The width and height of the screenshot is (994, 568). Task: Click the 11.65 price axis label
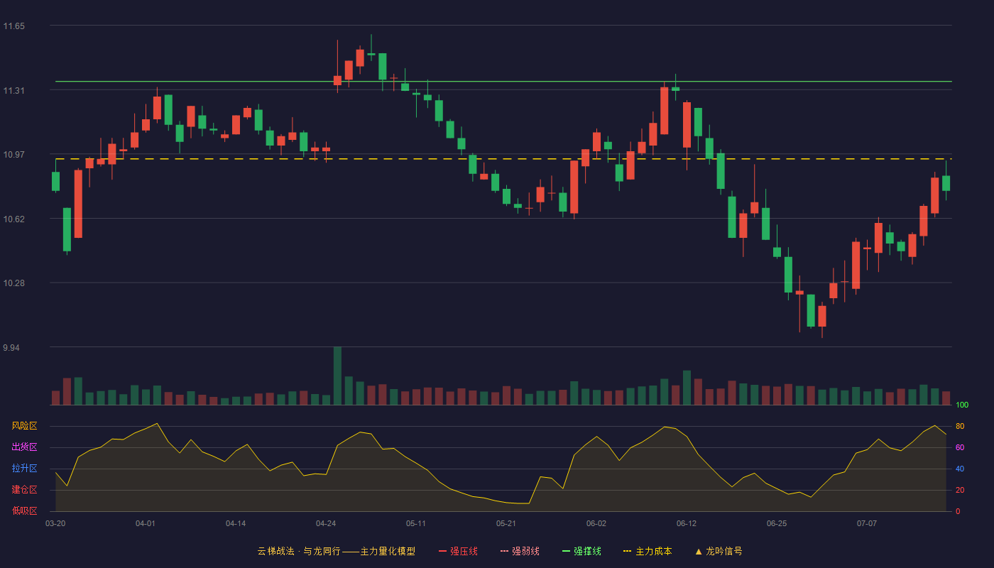click(14, 26)
